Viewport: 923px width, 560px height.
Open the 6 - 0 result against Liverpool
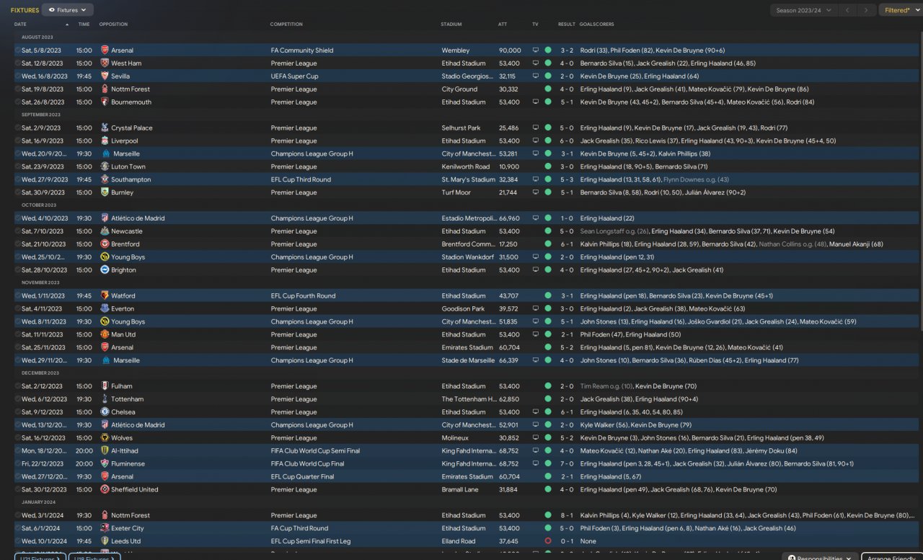(567, 141)
